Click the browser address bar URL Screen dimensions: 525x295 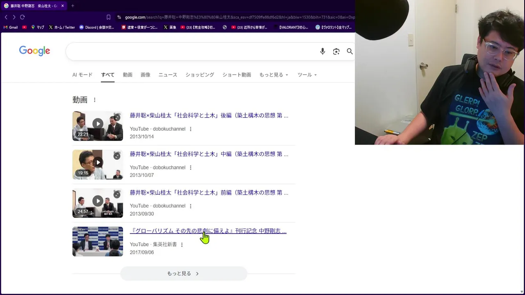click(x=240, y=17)
